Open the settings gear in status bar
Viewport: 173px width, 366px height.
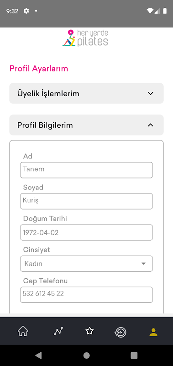[26, 11]
